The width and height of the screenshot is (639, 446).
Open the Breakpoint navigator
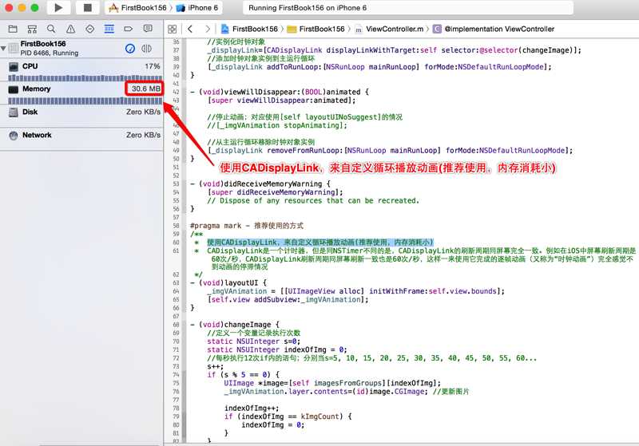click(x=129, y=29)
